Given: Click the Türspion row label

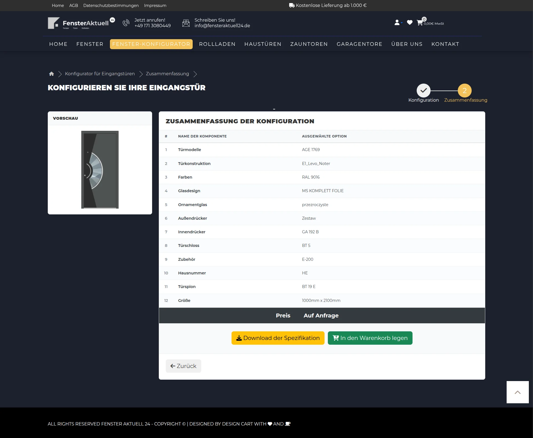Looking at the screenshot, I should 187,287.
